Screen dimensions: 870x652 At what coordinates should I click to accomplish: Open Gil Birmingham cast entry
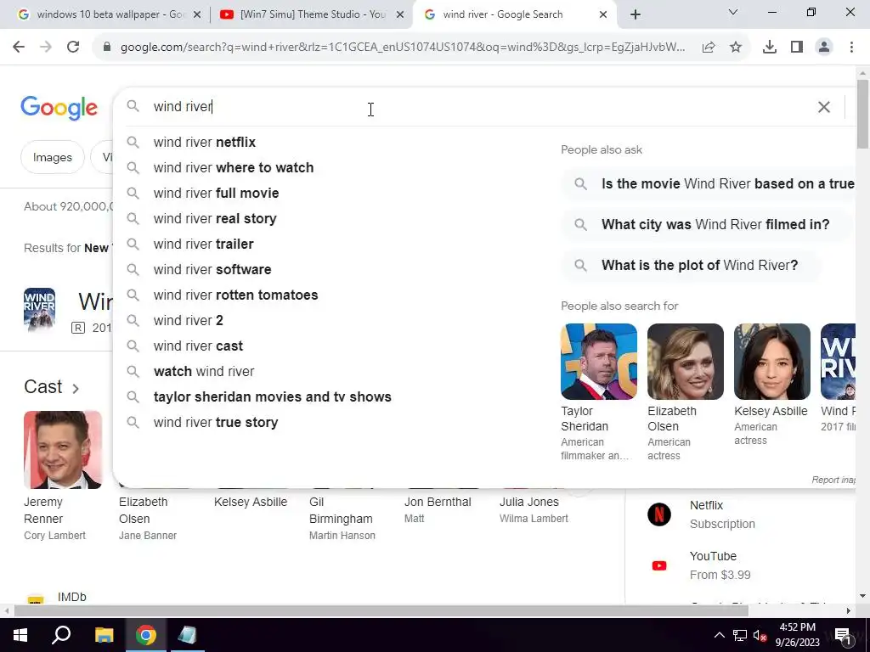(342, 519)
